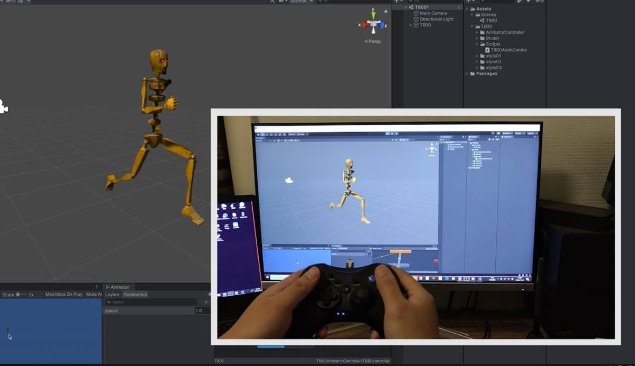Click the camera gizmo icon in the scene
The height and width of the screenshot is (366, 635).
coord(3,107)
